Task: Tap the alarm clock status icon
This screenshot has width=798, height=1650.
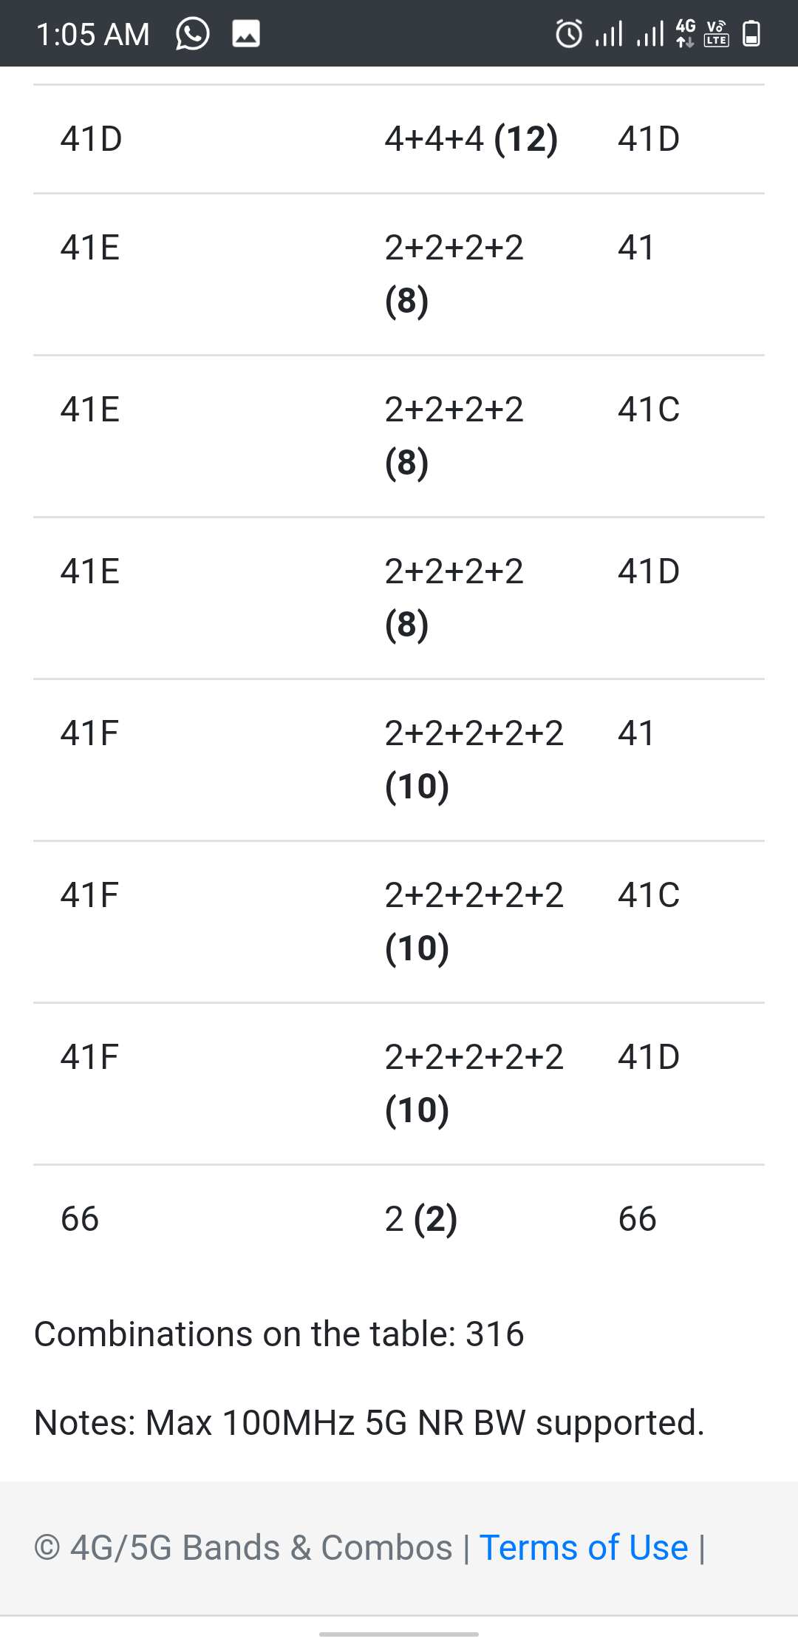Action: coord(568,34)
